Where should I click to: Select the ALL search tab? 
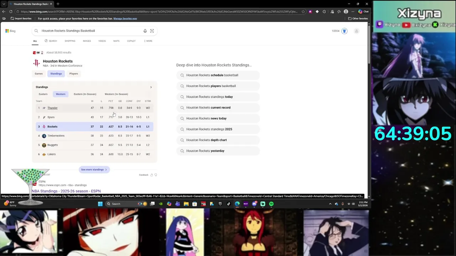[35, 41]
